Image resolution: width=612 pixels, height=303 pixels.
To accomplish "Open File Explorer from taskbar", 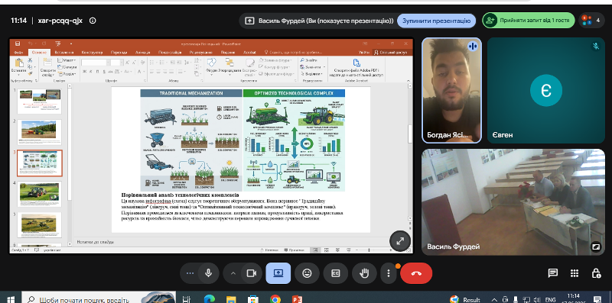I will point(231,299).
